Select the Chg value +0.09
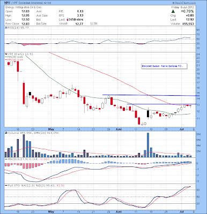207x214 pixels. (x=190, y=16)
